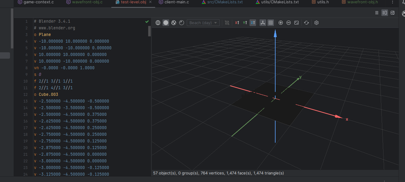The width and height of the screenshot is (405, 182).
Task: Toggle the axes display
Action: (x=263, y=23)
